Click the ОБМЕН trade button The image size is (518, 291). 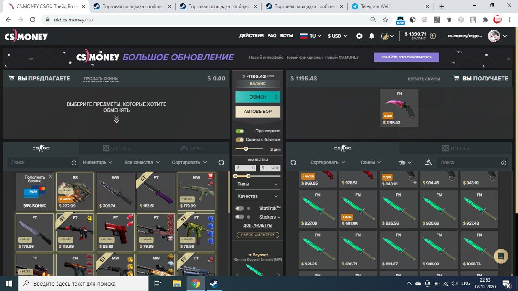258,97
